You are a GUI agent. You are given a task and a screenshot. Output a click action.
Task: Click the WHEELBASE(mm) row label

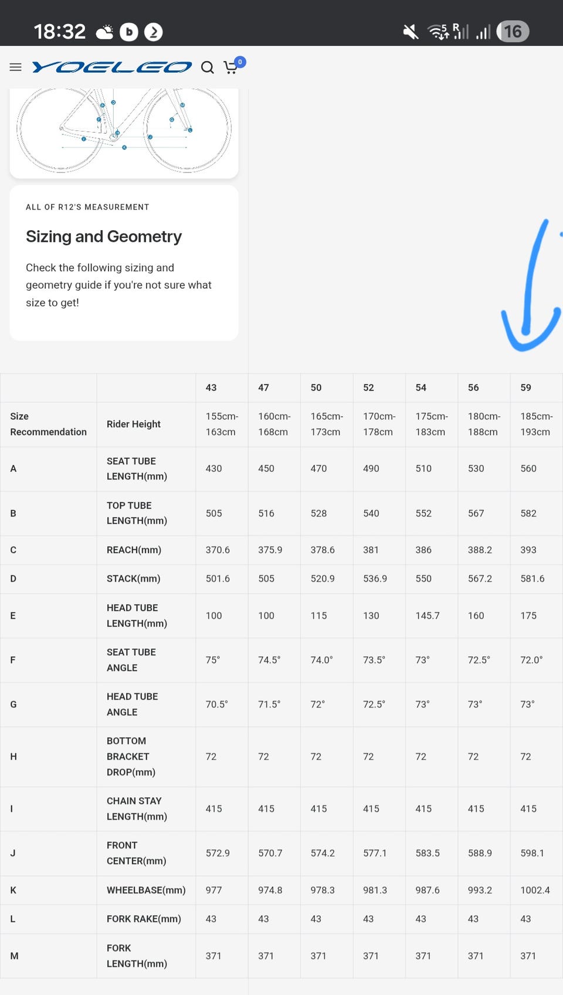coord(146,890)
